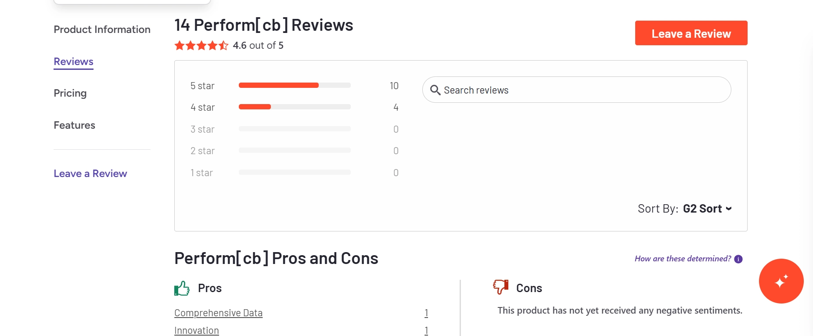
Task: Click the orange Leave a Review button
Action: 691,33
